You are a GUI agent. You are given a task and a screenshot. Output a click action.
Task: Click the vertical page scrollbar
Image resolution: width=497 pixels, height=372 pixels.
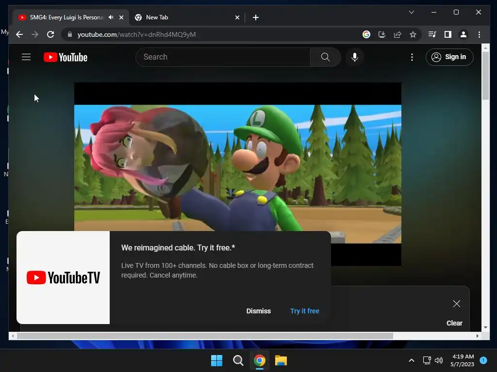(485, 76)
